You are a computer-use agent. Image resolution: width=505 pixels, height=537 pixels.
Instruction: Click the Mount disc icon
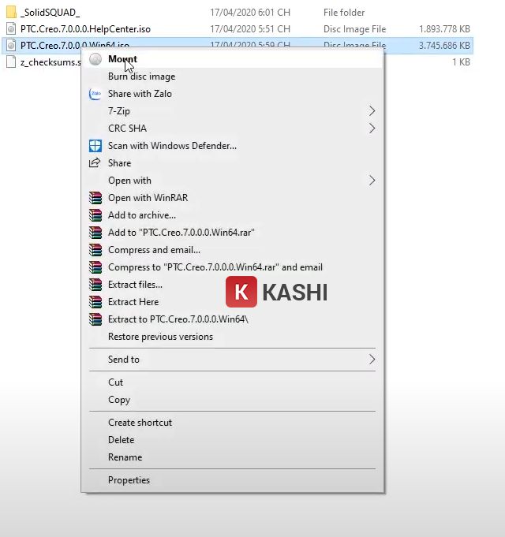click(95, 59)
